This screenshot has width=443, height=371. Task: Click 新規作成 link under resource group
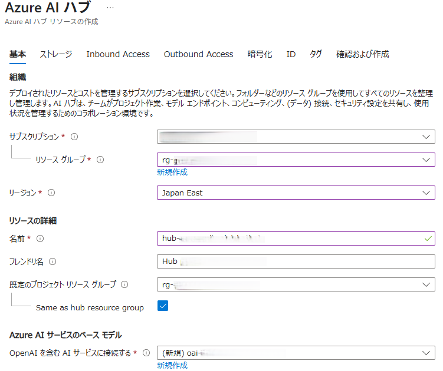pyautogui.click(x=172, y=173)
